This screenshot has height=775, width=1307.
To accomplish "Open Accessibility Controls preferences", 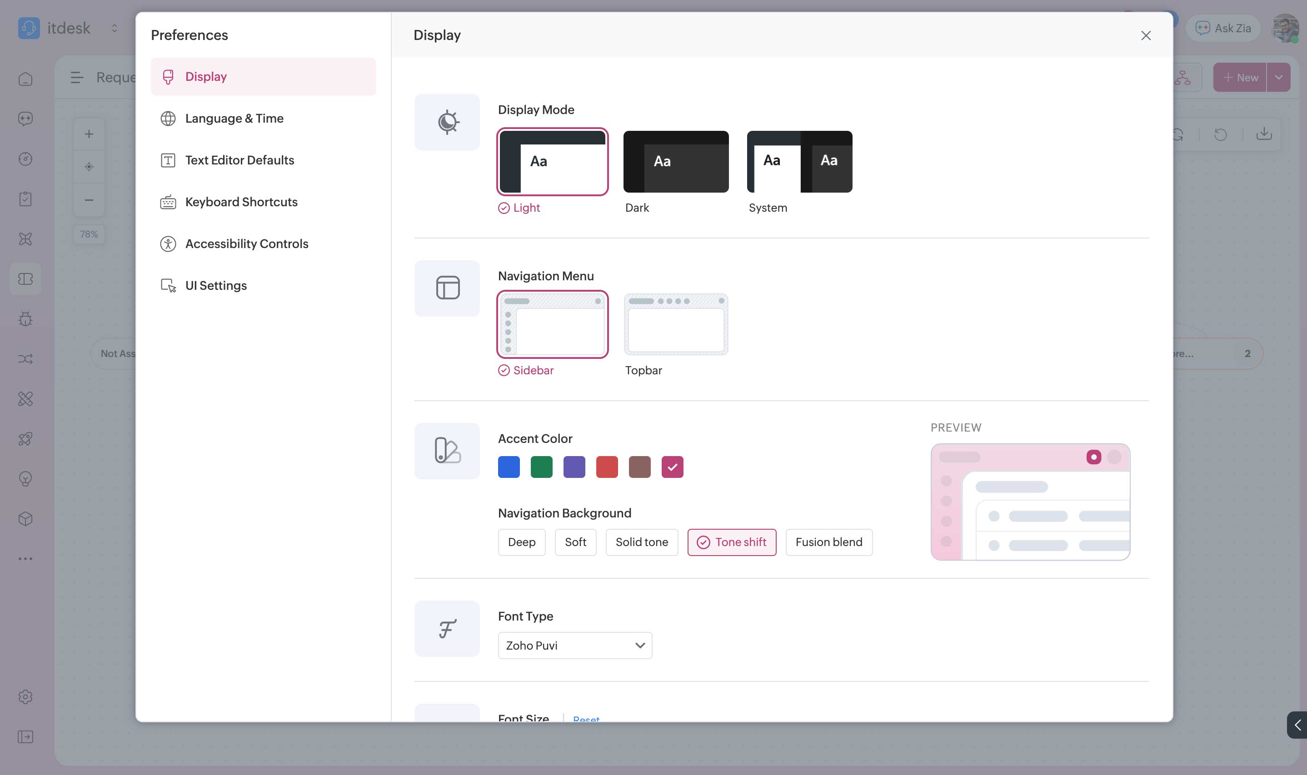I will (263, 244).
